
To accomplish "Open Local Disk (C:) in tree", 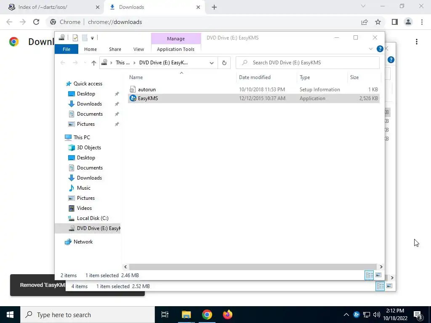I will click(93, 218).
